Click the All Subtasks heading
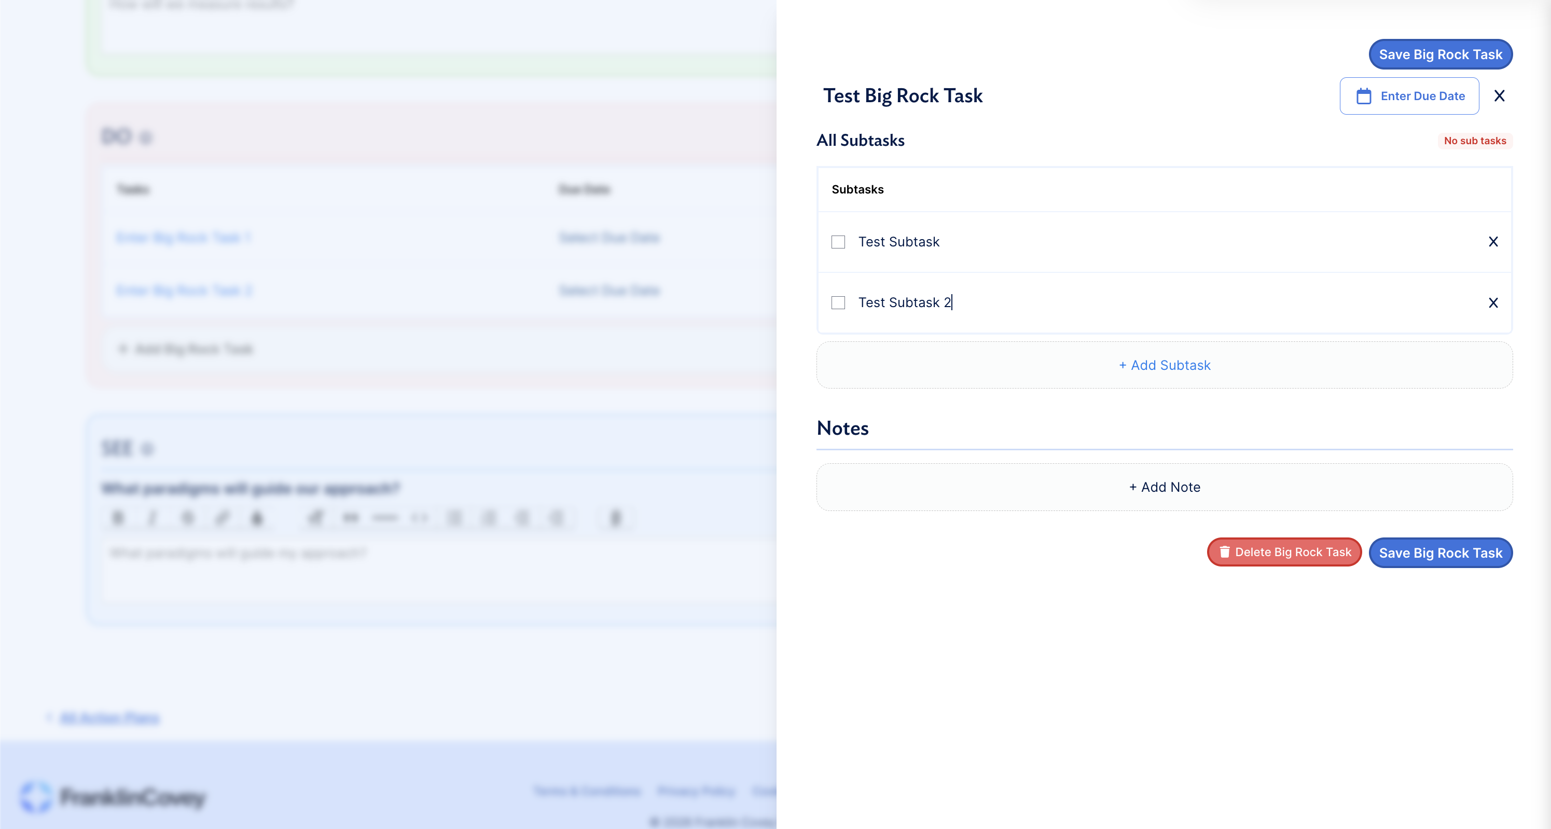 point(861,140)
